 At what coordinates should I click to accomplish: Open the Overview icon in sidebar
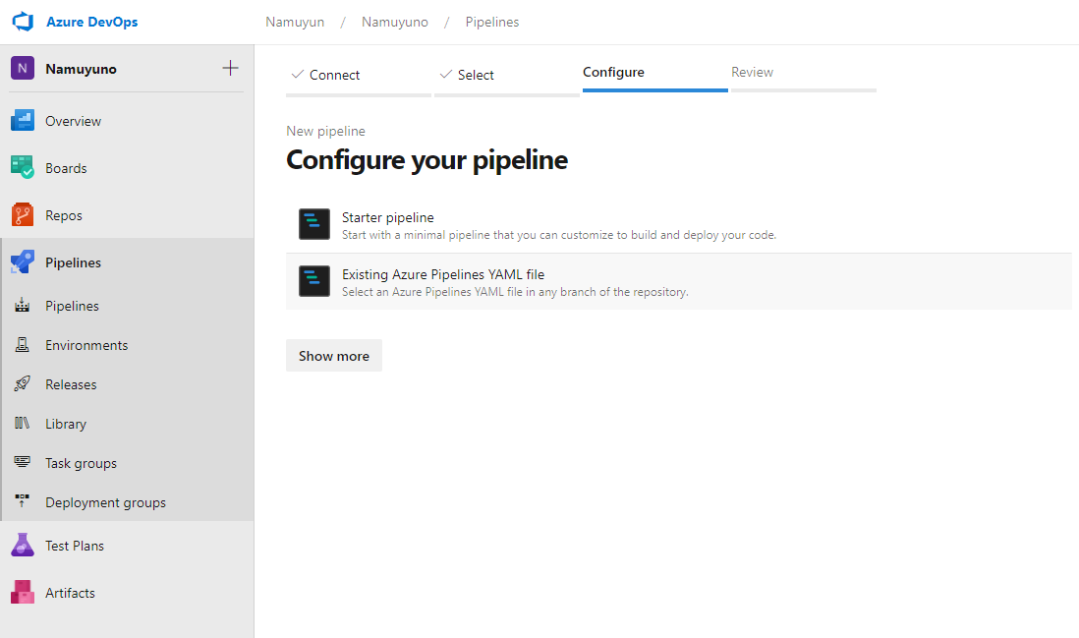tap(23, 121)
